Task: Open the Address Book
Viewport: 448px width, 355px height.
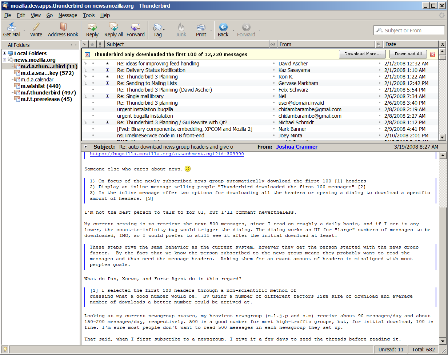Action: 63,28
